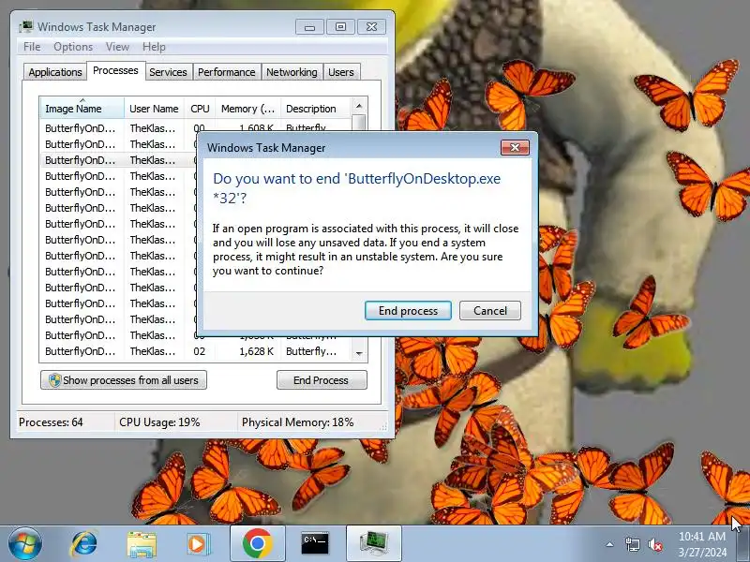
Task: Click the network status tray icon
Action: (x=632, y=544)
